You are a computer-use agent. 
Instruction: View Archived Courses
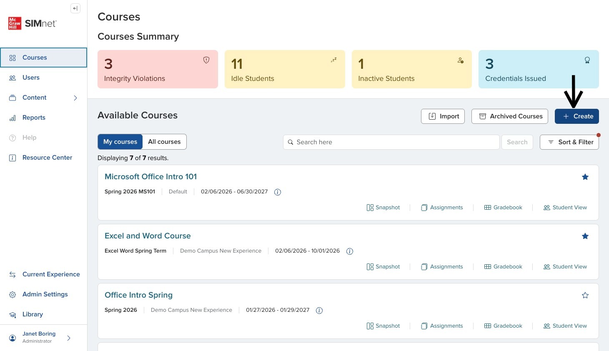pos(510,116)
